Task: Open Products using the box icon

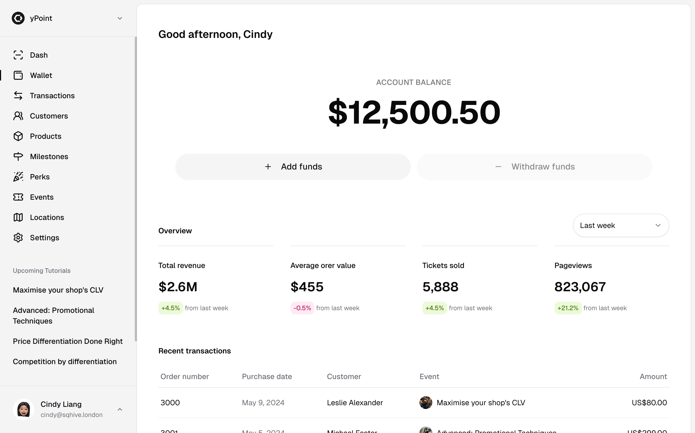Action: (x=18, y=136)
